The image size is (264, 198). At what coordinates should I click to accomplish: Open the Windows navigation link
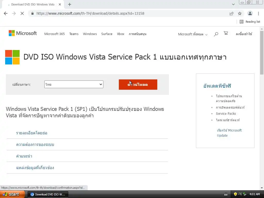[90, 34]
